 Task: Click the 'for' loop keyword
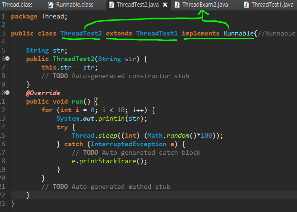click(47, 110)
